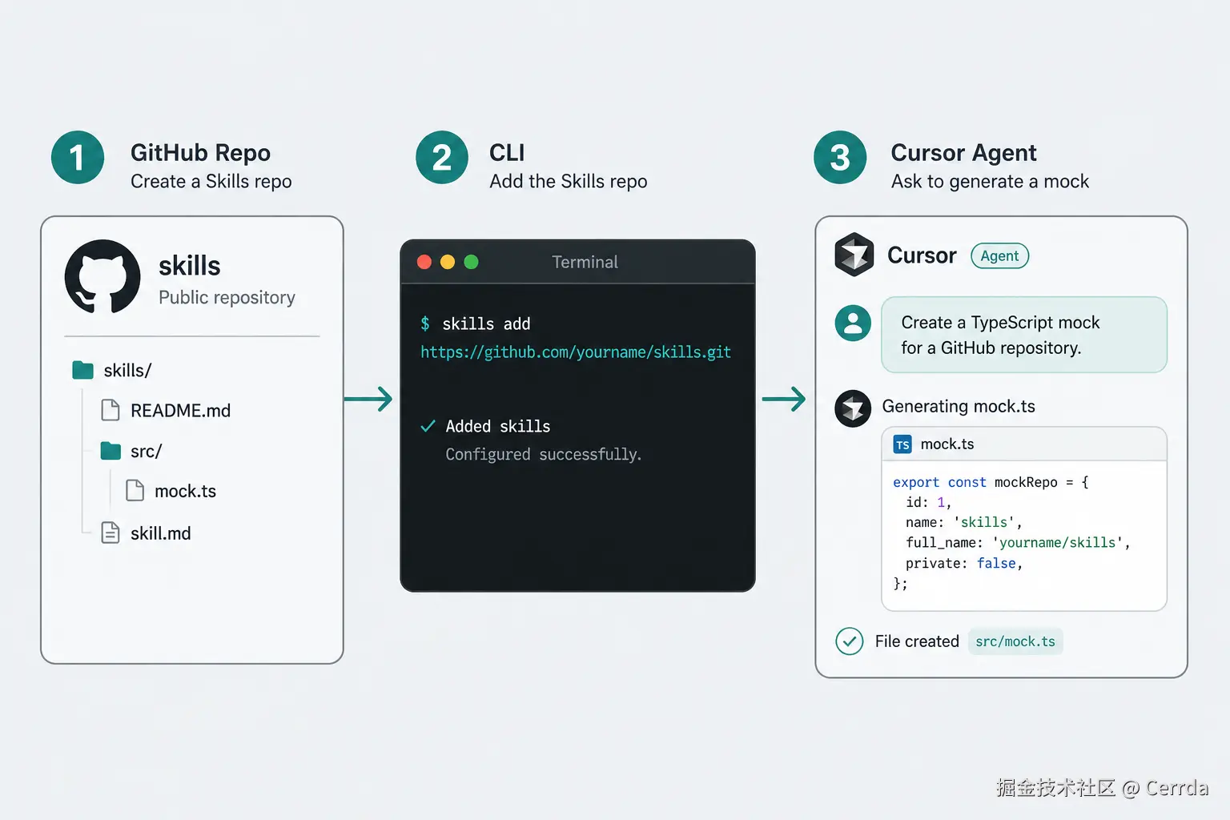The height and width of the screenshot is (820, 1230).
Task: Click the 'export const mockRepo = {' code line
Action: pos(991,482)
